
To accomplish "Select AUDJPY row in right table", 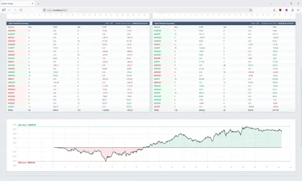I will [x=224, y=34].
